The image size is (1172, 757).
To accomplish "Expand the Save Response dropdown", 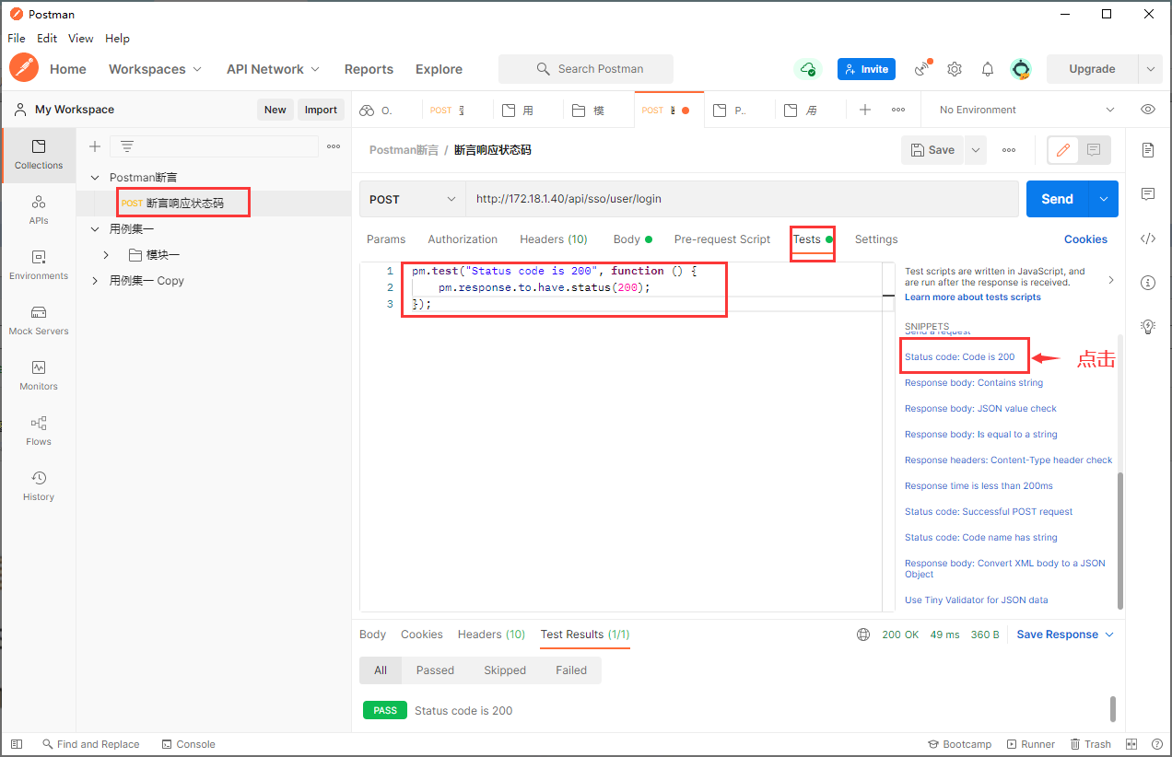I will [x=1109, y=635].
